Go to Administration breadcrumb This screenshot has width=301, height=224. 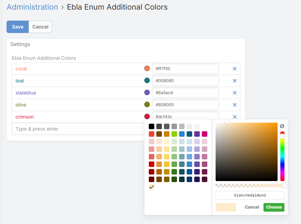point(32,7)
